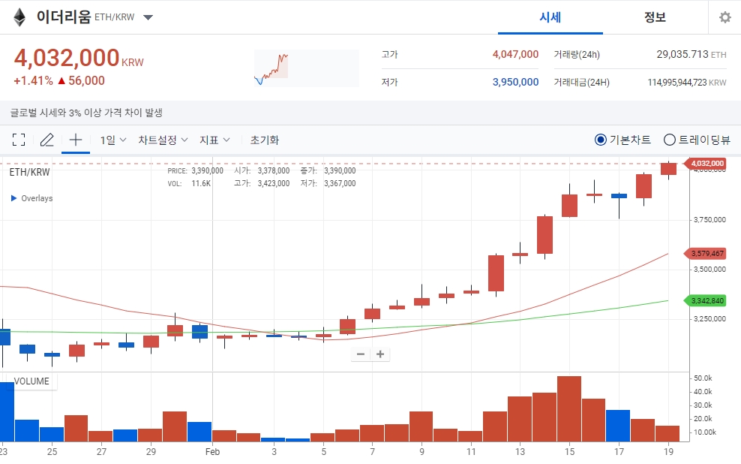741x464 pixels.
Task: Switch to the 정보 tab
Action: 655,17
